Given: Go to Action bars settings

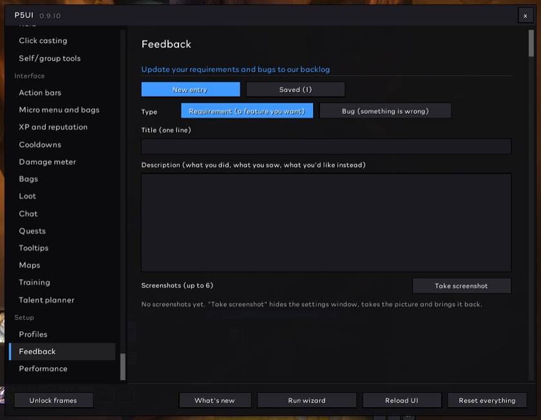Looking at the screenshot, I should pos(40,93).
